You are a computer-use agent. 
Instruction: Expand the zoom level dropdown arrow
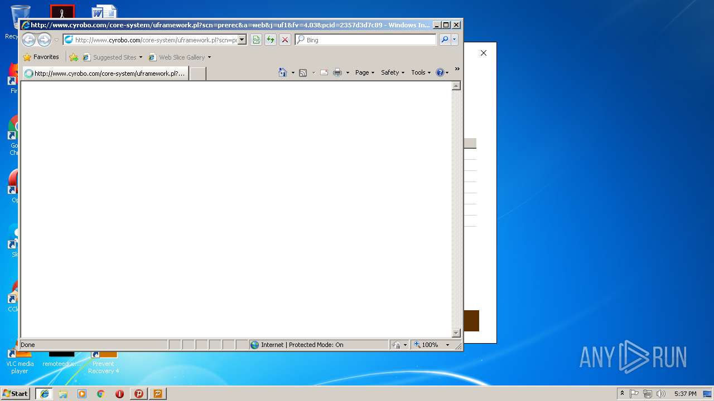(x=447, y=345)
